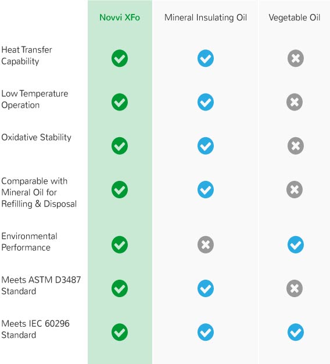Click Vegetable Oil gray X for Heat Transfer Capability

[x=296, y=58]
